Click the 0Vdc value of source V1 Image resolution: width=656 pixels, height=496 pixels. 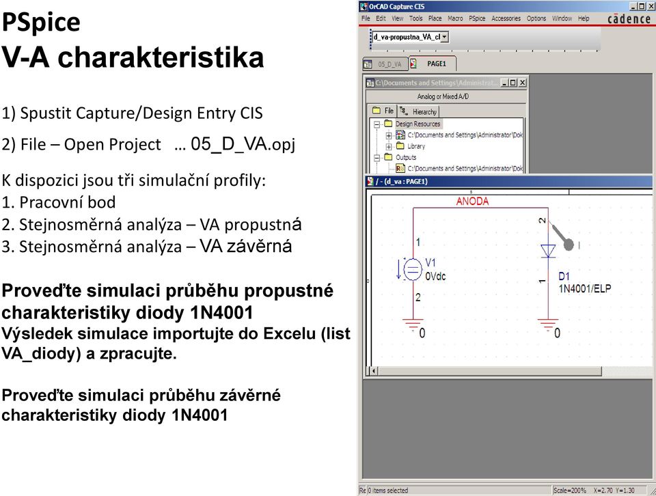tap(435, 277)
